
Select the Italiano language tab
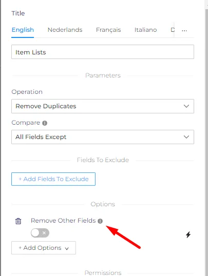[x=146, y=30]
